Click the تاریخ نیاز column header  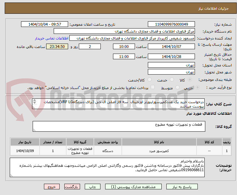click(25, 142)
